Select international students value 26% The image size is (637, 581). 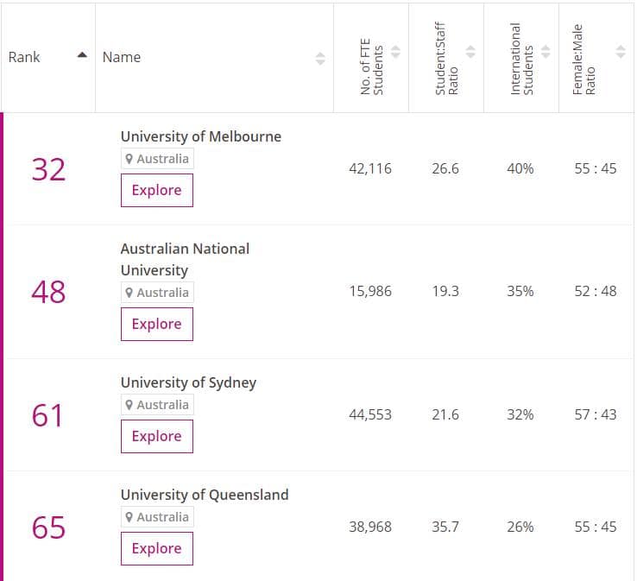point(520,527)
